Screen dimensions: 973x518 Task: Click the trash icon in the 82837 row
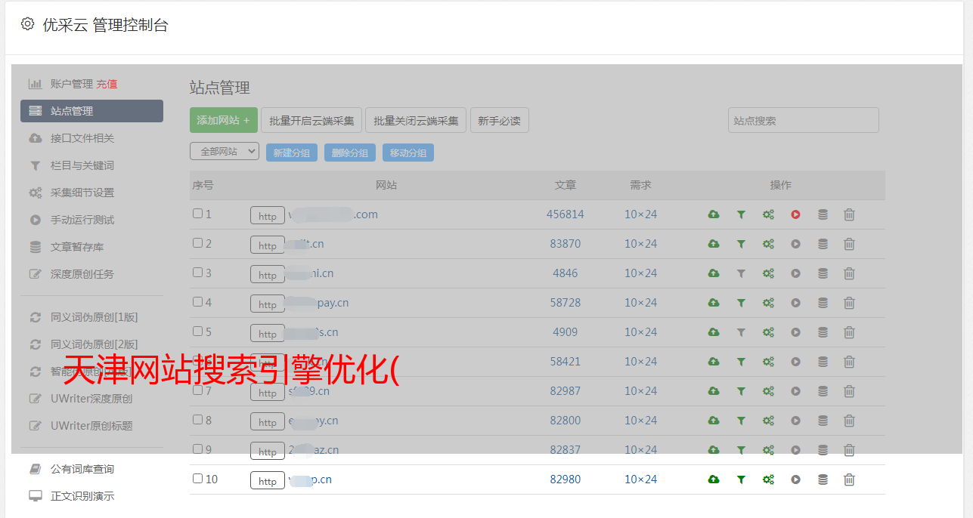[849, 450]
